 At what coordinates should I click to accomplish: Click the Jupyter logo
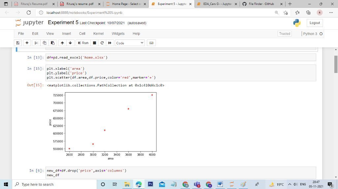[x=29, y=23]
